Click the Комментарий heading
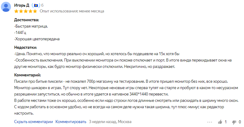 click(28, 75)
